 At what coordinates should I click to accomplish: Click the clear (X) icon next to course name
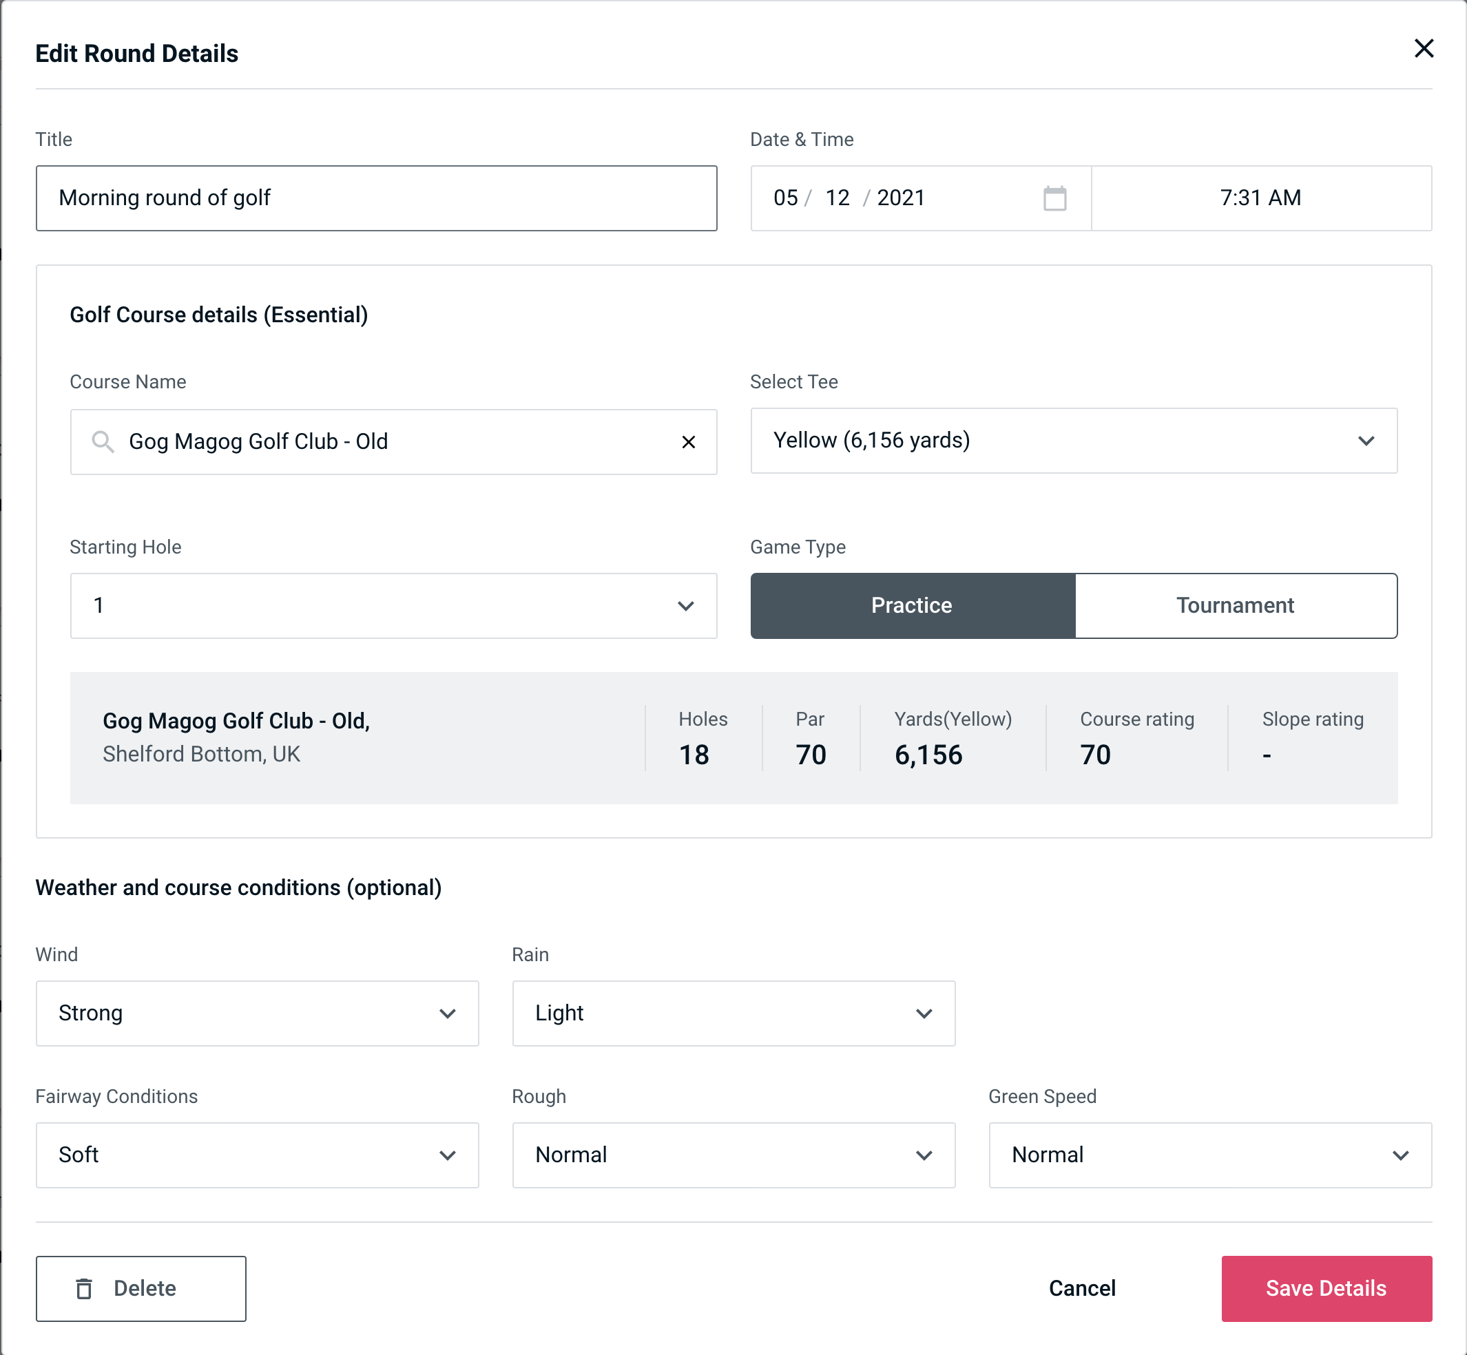690,441
